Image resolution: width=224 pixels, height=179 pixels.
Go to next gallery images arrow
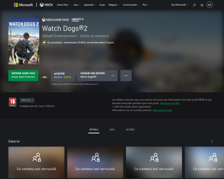212,141
